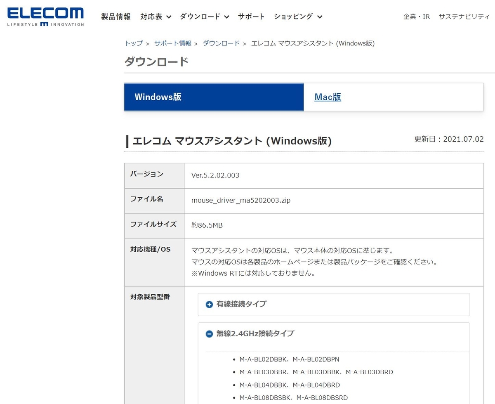Open the サステナビリティ page link
Image resolution: width=495 pixels, height=404 pixels.
(x=464, y=17)
